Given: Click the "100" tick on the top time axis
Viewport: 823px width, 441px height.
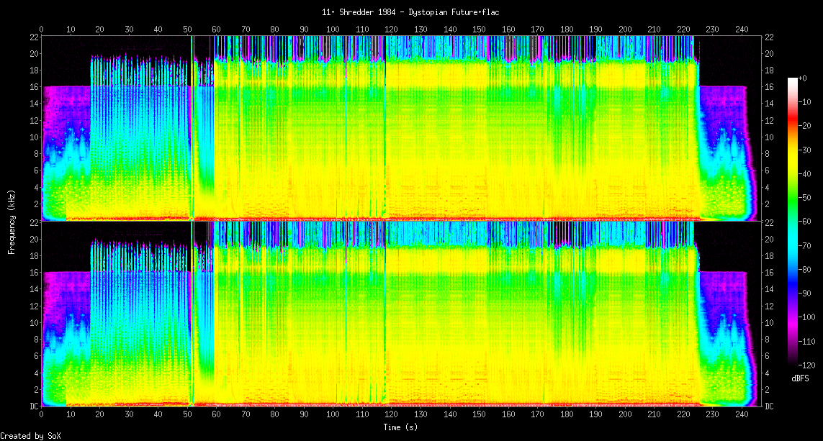Looking at the screenshot, I should 333,29.
